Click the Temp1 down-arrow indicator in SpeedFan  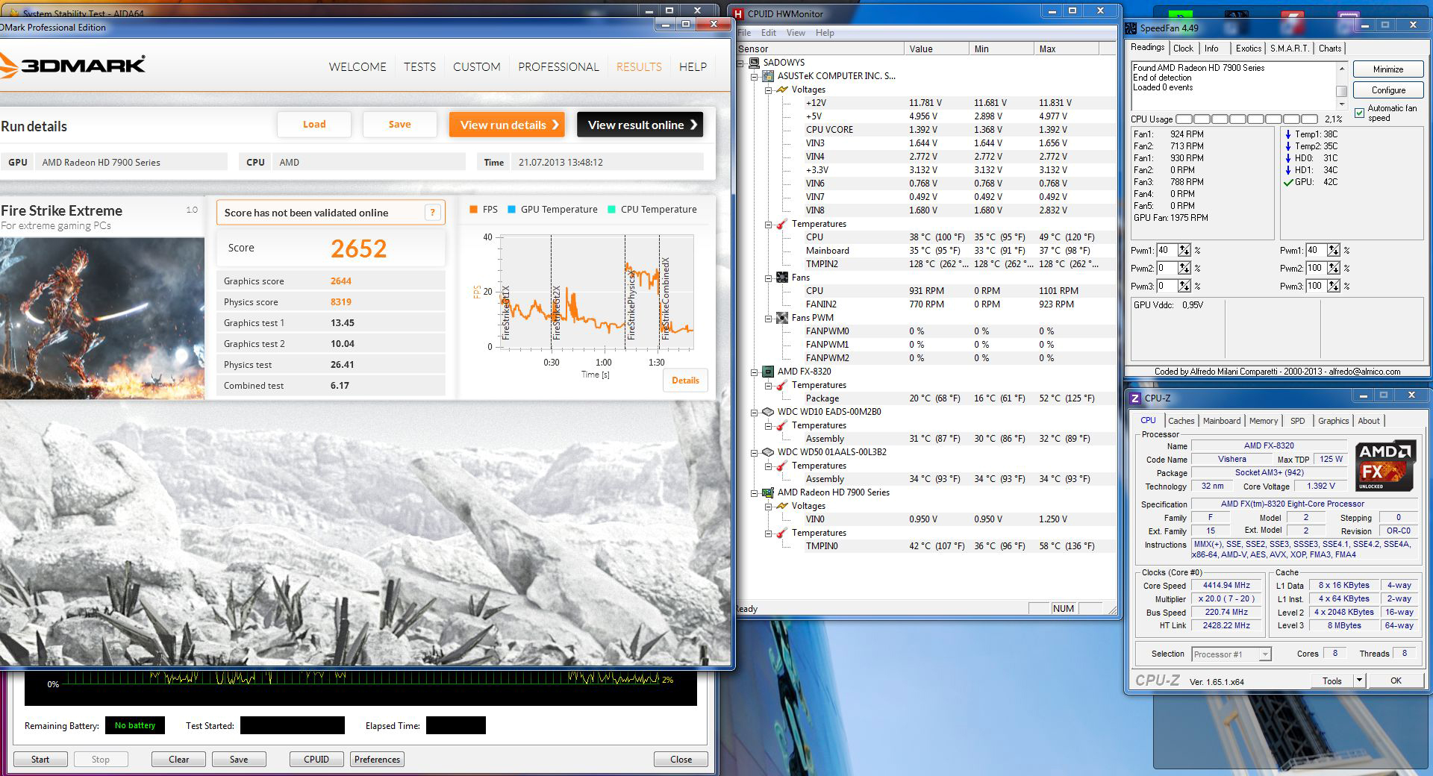(1288, 134)
